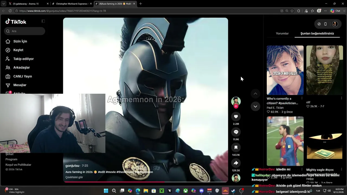Image resolution: width=347 pixels, height=195 pixels.
Task: Go to previous video with up arrow
Action: [x=255, y=93]
